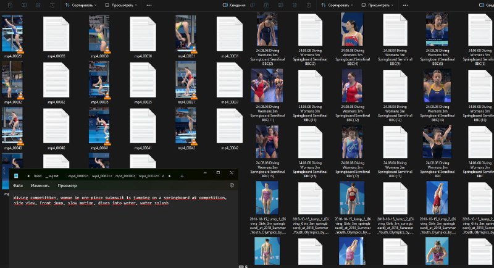Image resolution: width=494 pixels, height=268 pixels.
Task: Select mp4_00042 video thumbnail
Action: (186, 125)
